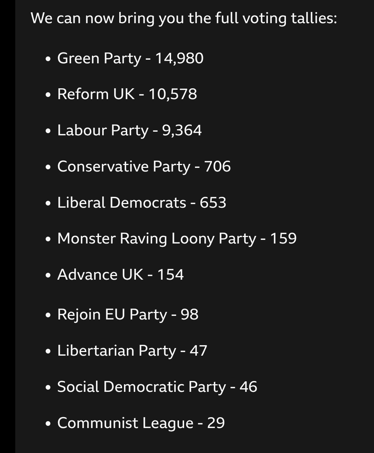Select the Labour Party - 9,364 entry

coord(129,131)
